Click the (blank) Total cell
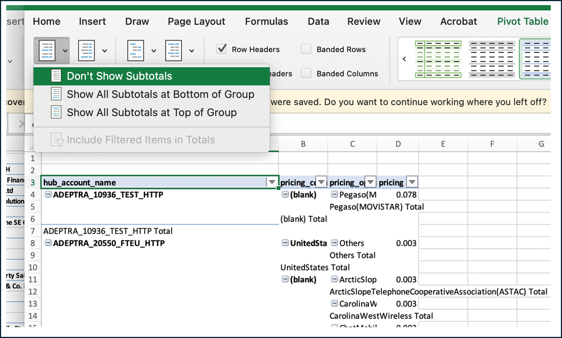The height and width of the screenshot is (338, 562). point(304,219)
